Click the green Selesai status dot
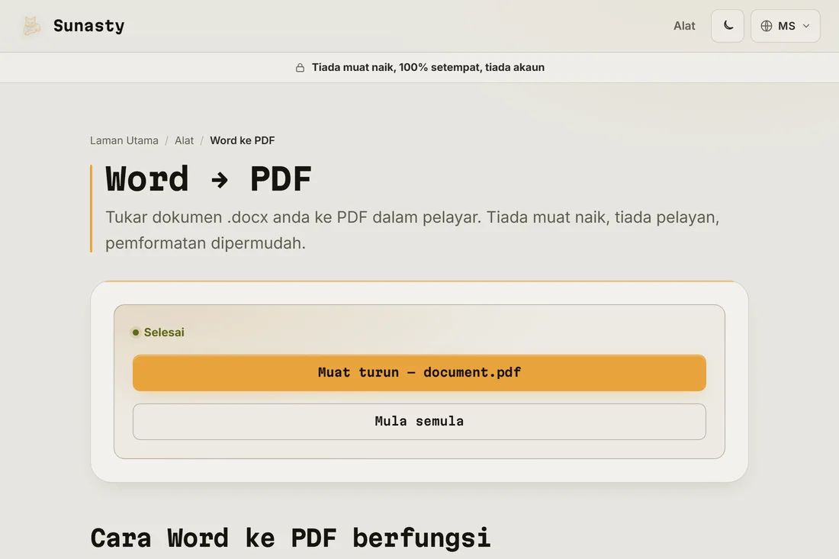 click(x=136, y=333)
